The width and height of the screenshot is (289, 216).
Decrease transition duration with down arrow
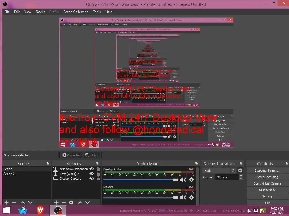pyautogui.click(x=241, y=179)
